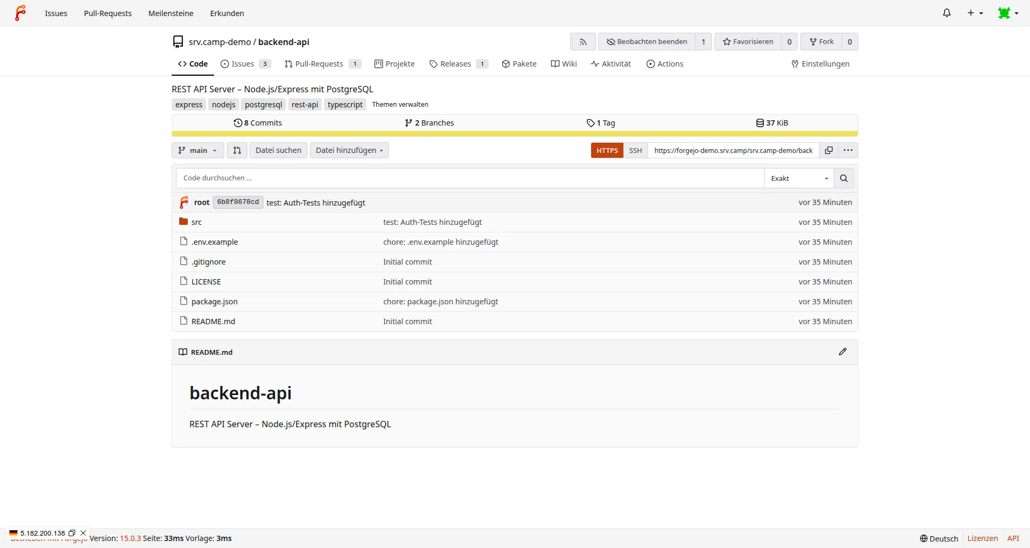Open the Forgejo home logo
1030x548 pixels.
(20, 13)
